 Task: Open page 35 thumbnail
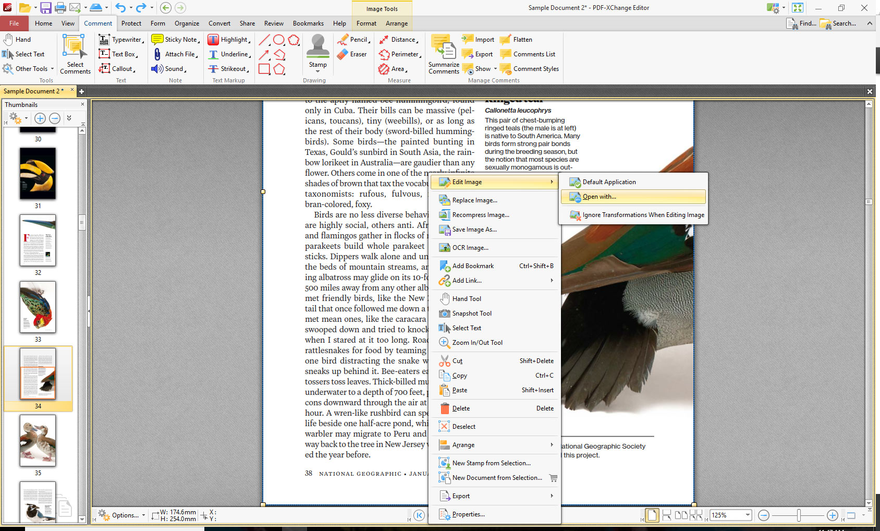coord(38,441)
